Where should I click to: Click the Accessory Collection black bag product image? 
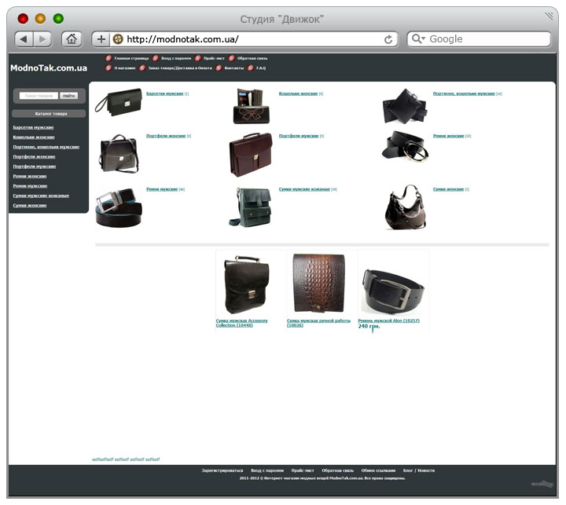[x=247, y=284]
